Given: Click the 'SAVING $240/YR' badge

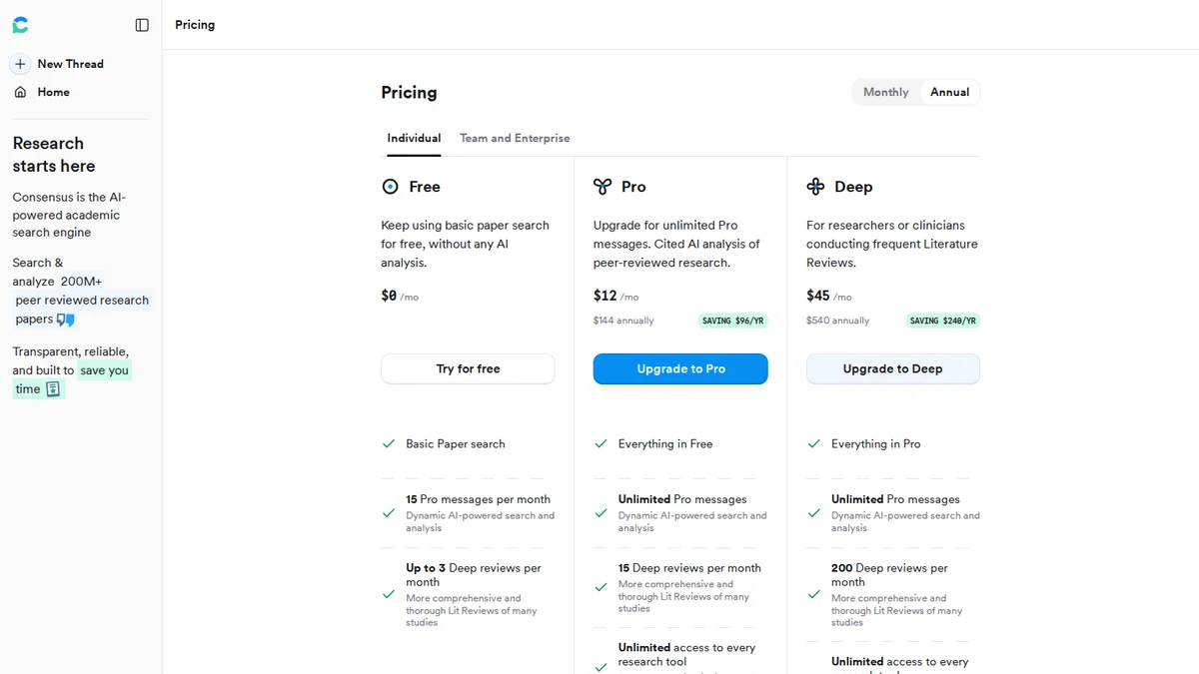Looking at the screenshot, I should tap(942, 321).
